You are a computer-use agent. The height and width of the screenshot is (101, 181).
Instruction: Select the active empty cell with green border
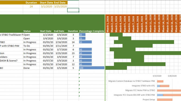pyautogui.click(x=73, y=10)
